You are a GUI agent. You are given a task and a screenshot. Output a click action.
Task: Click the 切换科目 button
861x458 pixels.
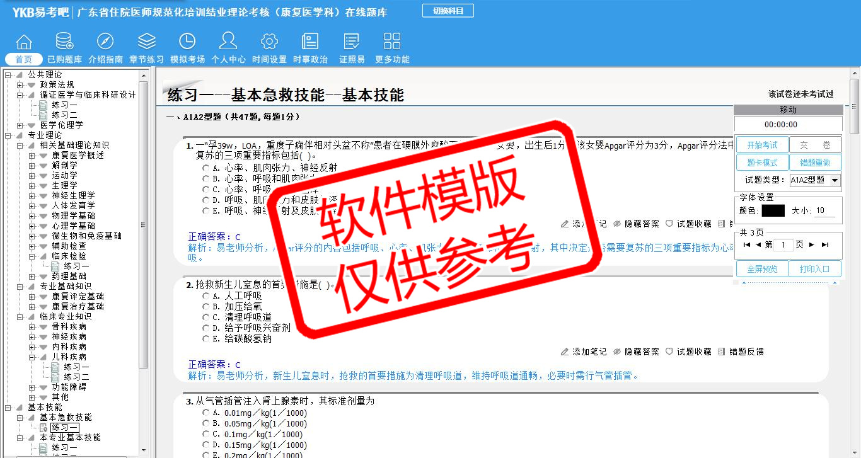click(x=448, y=11)
